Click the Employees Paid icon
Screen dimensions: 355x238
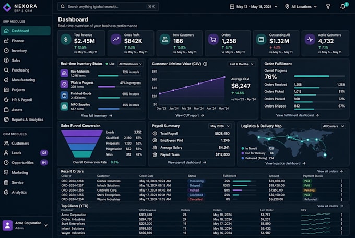[x=155, y=140]
